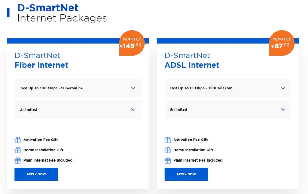
Task: Click Apply Now on the Fiber Internet card
Action: click(36, 174)
